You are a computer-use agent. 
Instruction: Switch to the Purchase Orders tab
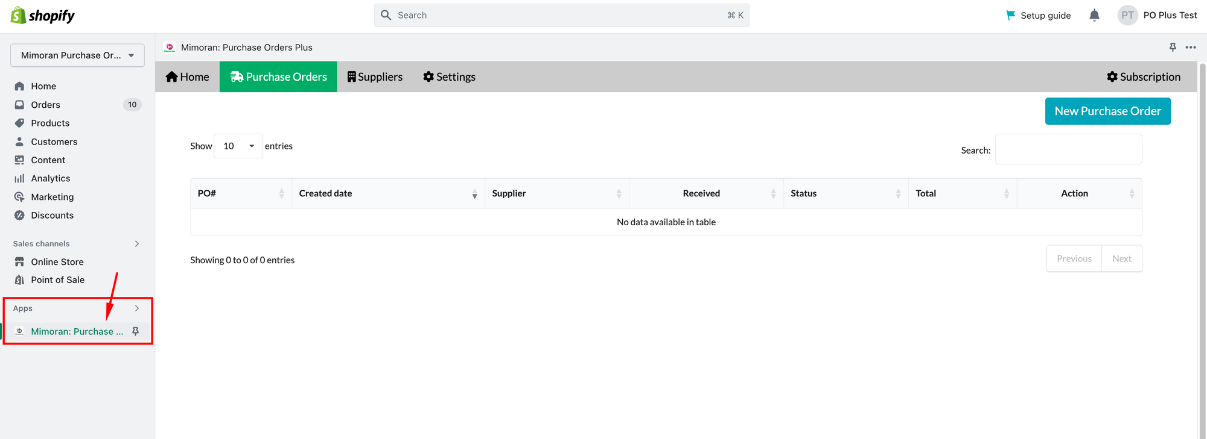click(x=278, y=76)
